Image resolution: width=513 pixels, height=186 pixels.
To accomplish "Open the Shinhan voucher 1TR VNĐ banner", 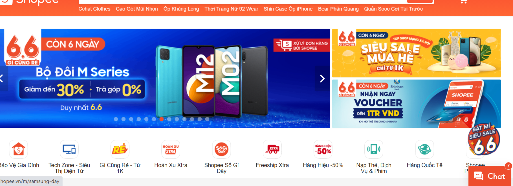I will pos(416,104).
